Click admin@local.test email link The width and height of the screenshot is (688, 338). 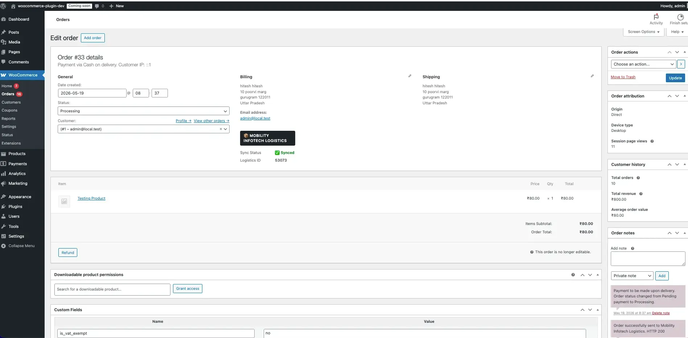pyautogui.click(x=255, y=118)
